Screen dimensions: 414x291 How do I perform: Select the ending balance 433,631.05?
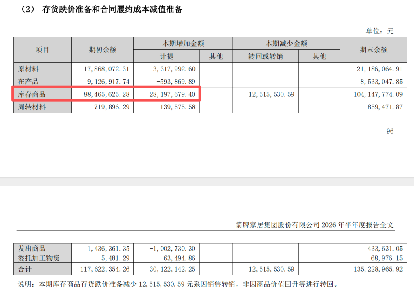tap(385, 248)
